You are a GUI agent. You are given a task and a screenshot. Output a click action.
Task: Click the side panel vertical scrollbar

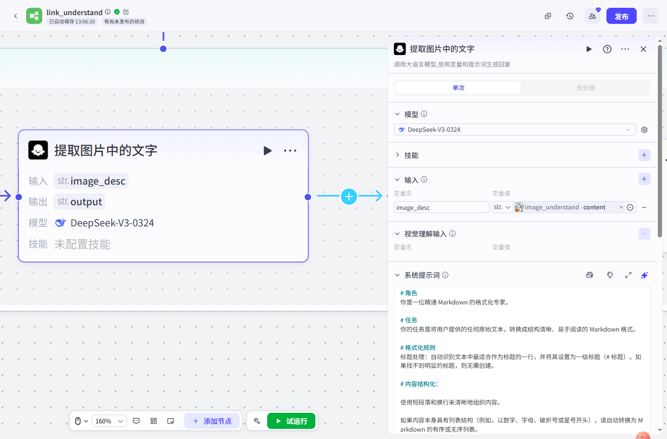click(660, 141)
